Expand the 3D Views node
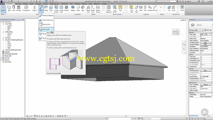Viewport: 213px width, 120px height. [x=3, y=38]
